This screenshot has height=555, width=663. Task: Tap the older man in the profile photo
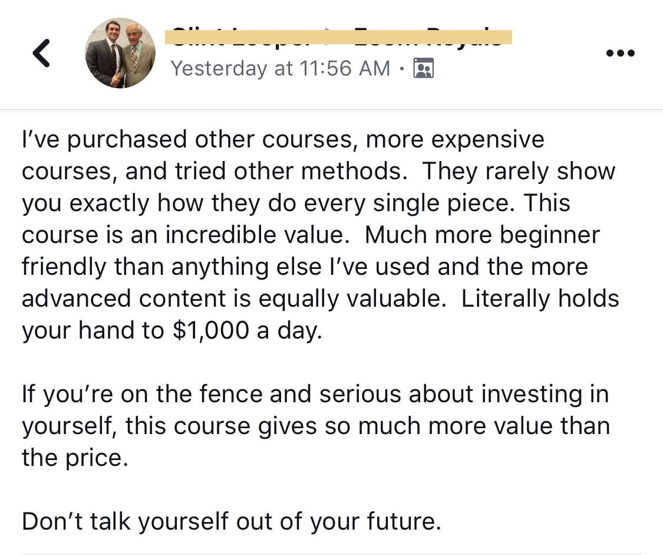coord(136,53)
